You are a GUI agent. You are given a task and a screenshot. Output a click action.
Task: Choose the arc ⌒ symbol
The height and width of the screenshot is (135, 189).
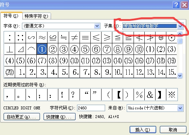tap(31, 49)
